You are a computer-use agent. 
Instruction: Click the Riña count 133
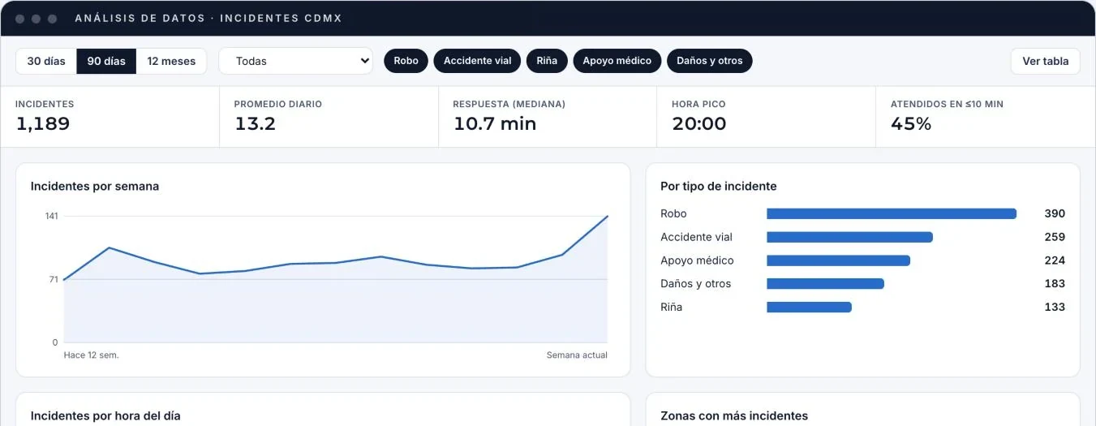(x=1055, y=308)
